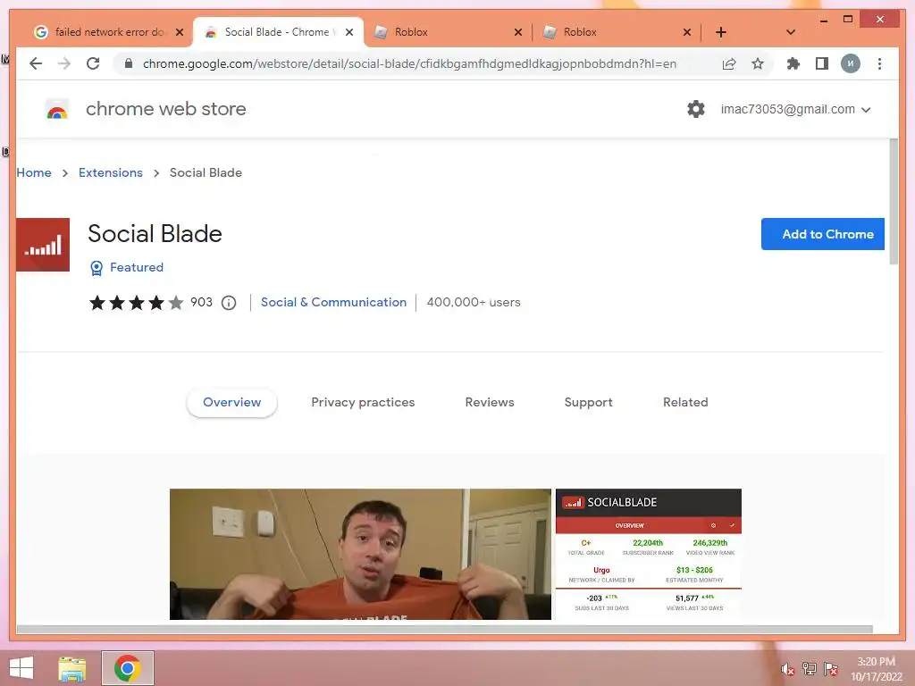Click the Social Blade red extension icon
Image resolution: width=915 pixels, height=686 pixels.
point(43,245)
